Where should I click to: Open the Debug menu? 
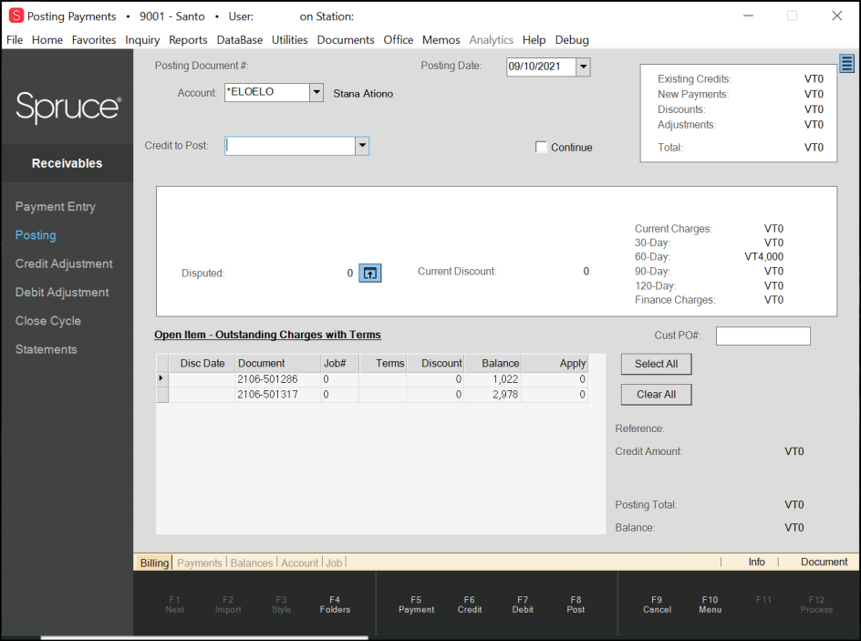(572, 40)
